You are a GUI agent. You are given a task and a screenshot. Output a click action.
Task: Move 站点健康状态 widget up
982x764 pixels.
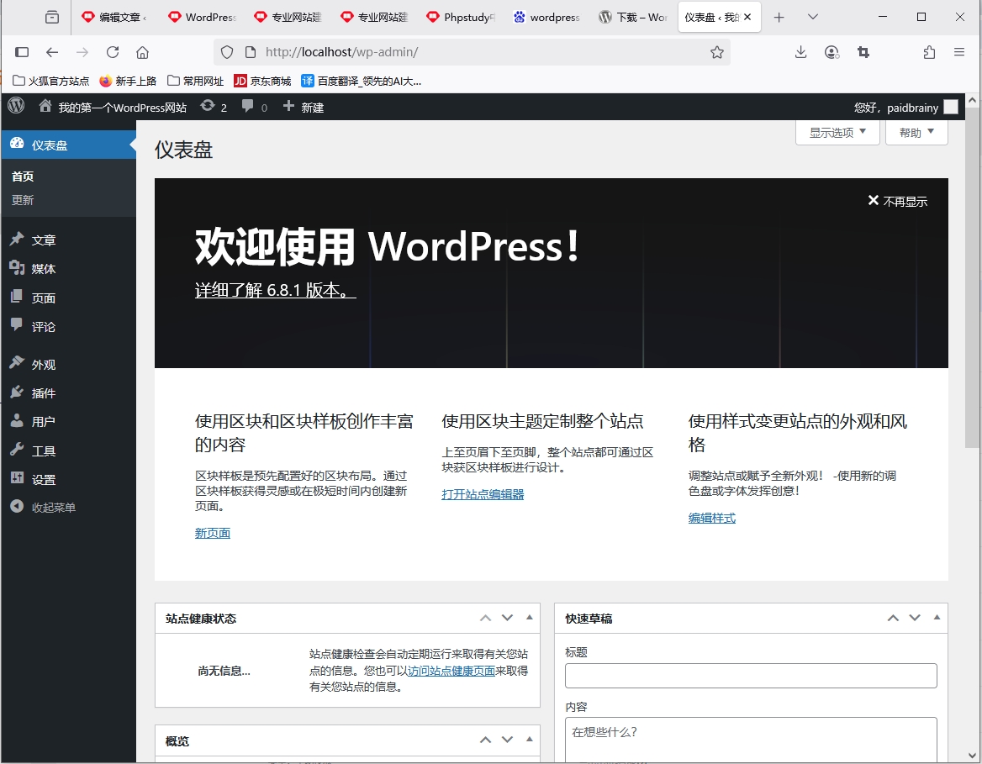485,618
